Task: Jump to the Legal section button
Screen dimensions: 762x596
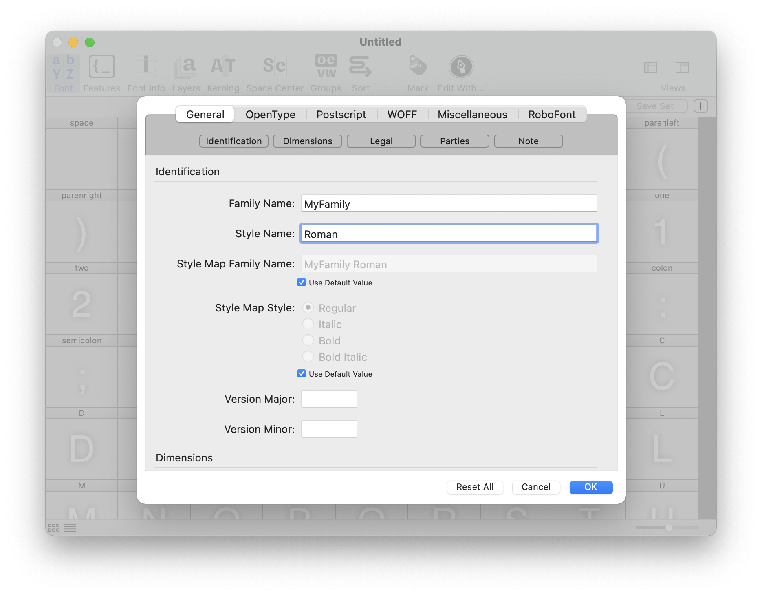Action: (381, 141)
